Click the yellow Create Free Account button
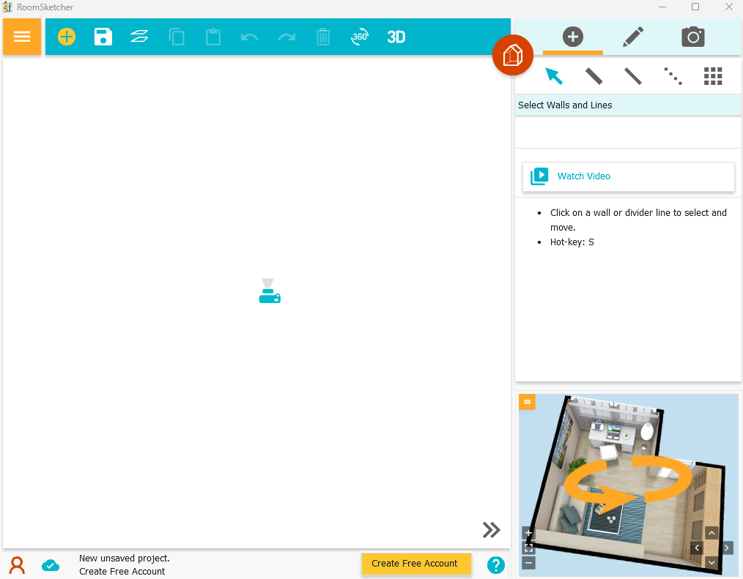Viewport: 743px width, 579px height. [x=416, y=564]
